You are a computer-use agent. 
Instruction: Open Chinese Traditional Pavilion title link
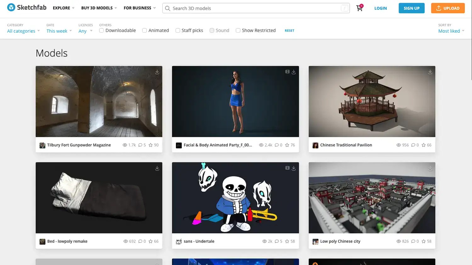(x=346, y=145)
